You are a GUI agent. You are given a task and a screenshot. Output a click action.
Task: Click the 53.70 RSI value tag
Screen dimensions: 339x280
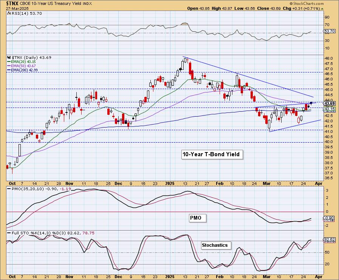click(x=330, y=31)
